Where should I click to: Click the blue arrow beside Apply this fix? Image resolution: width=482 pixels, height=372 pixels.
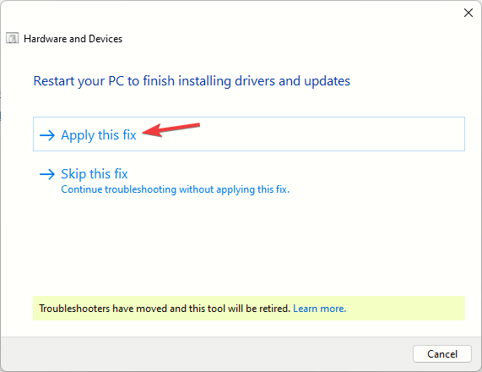47,135
